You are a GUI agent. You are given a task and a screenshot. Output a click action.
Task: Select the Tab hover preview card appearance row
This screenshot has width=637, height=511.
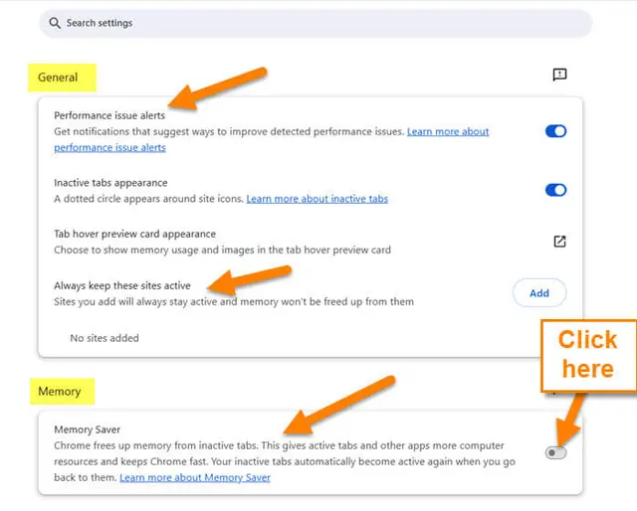click(310, 242)
